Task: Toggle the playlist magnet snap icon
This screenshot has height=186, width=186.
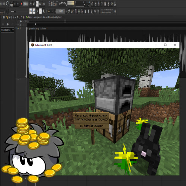Action: click(x=4, y=17)
